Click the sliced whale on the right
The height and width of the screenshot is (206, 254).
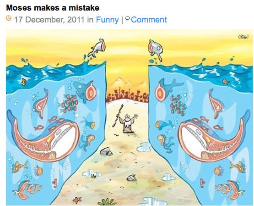pos(214,138)
